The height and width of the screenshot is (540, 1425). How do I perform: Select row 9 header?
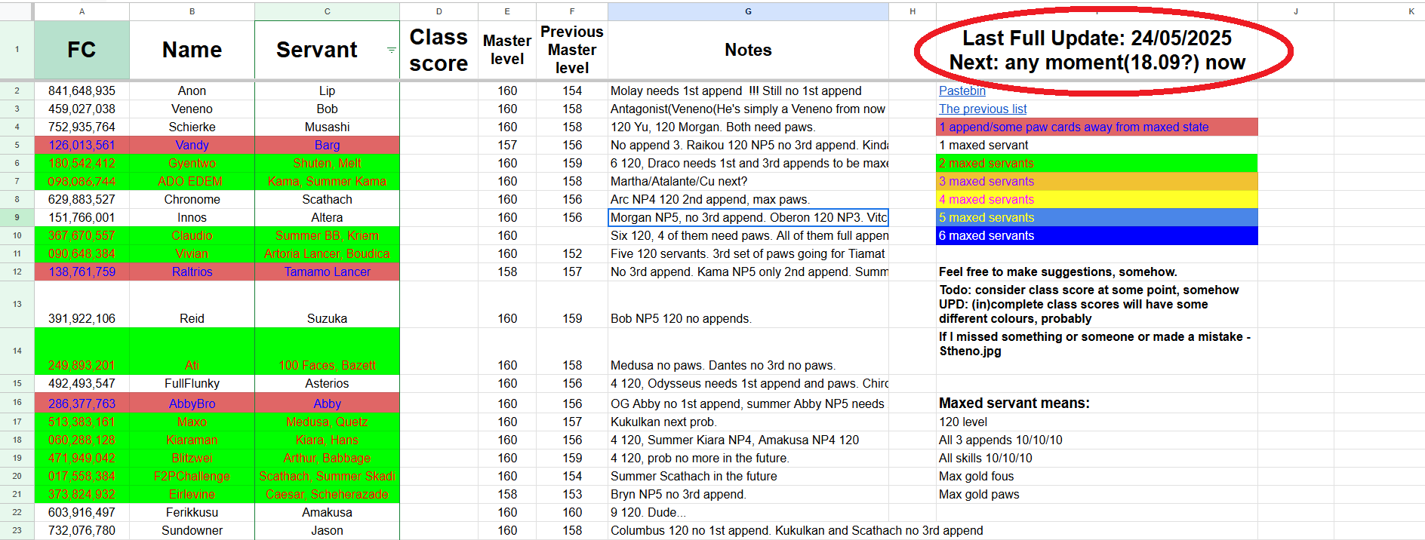pyautogui.click(x=17, y=217)
